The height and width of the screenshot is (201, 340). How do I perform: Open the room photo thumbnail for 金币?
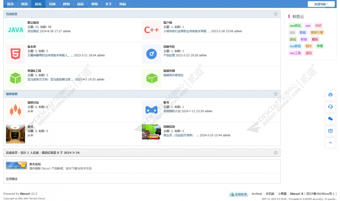pyautogui.click(x=15, y=134)
